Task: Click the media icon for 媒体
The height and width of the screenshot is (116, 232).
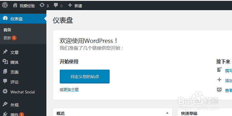Action: [x=5, y=61]
